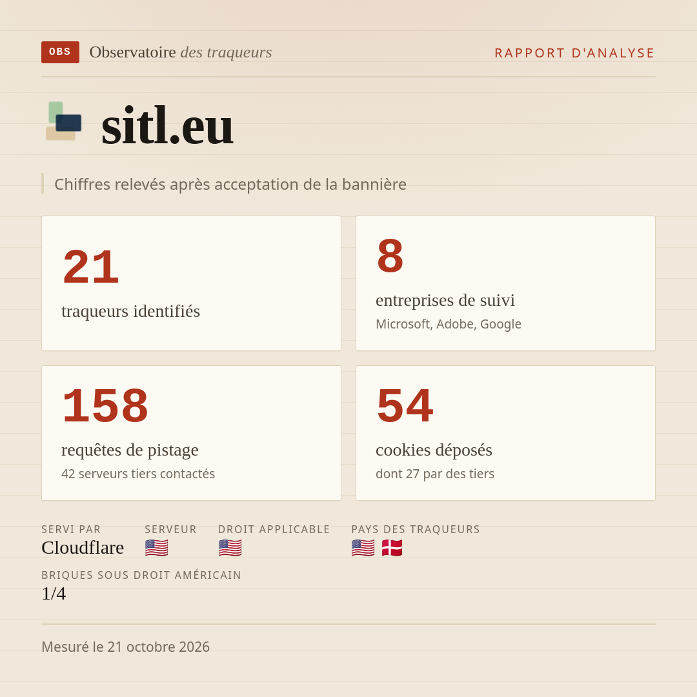
Task: Click the DROIT APPLICABLE label
Action: point(274,529)
